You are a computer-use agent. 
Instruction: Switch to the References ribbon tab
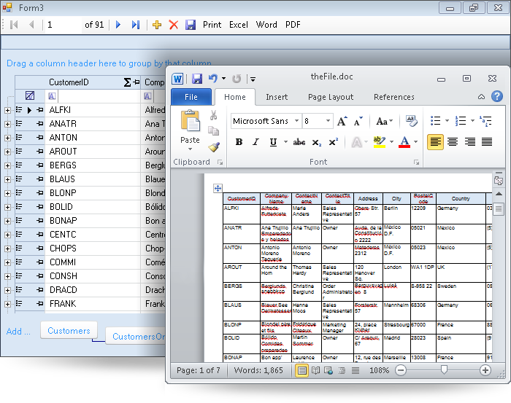tap(394, 97)
